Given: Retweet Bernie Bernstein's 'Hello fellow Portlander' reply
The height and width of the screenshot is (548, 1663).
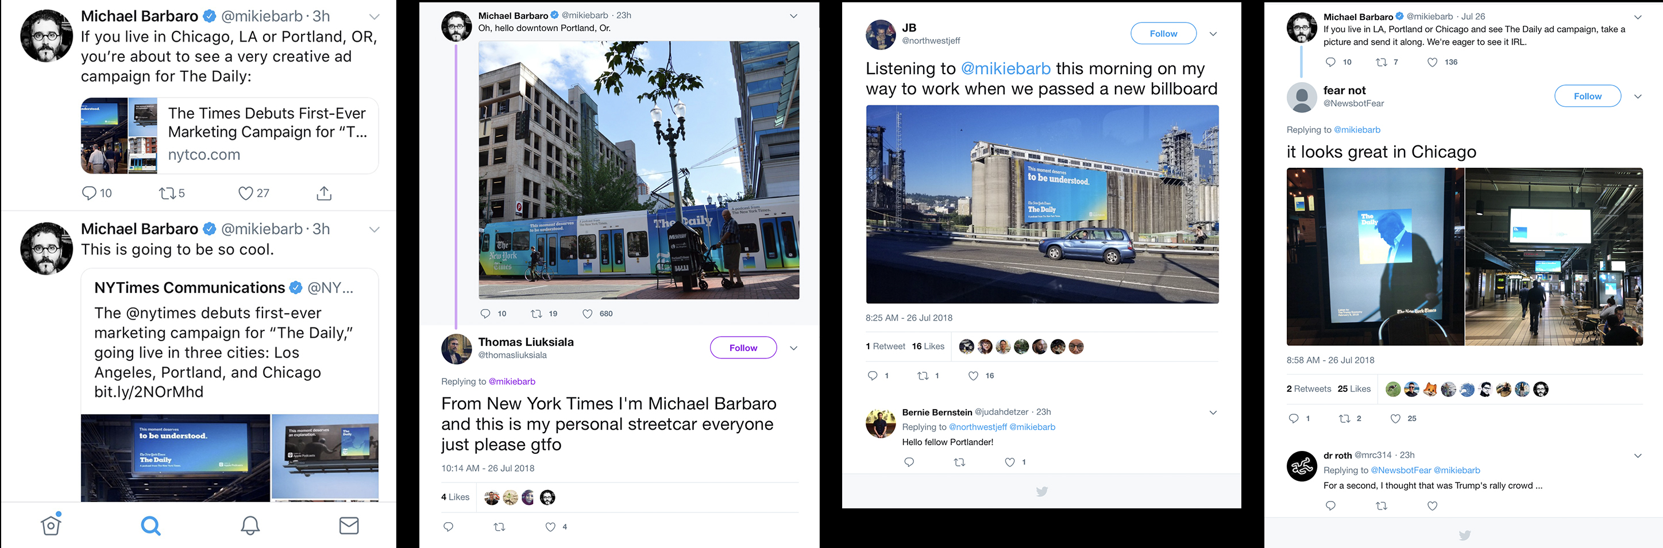Looking at the screenshot, I should point(959,462).
